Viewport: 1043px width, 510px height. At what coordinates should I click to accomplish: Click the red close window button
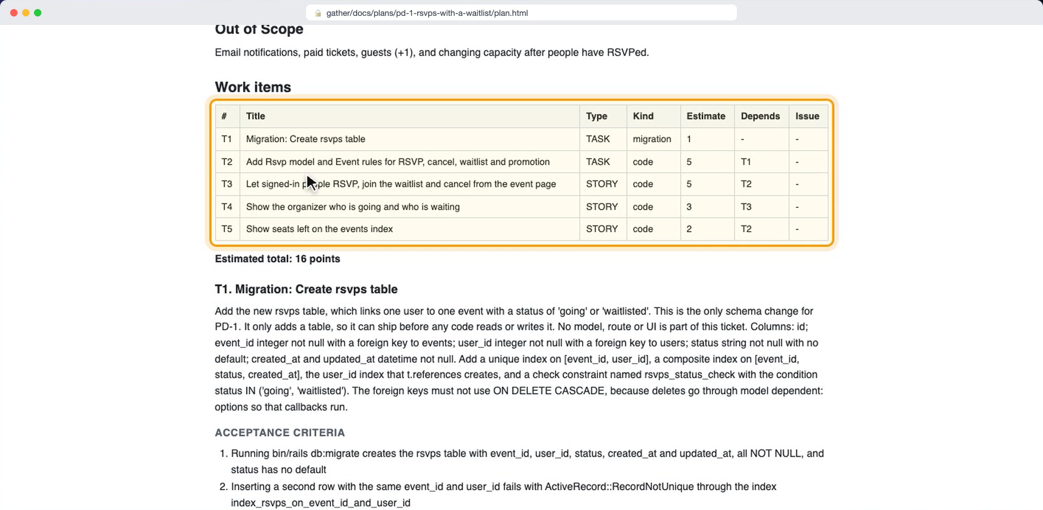[x=14, y=12]
